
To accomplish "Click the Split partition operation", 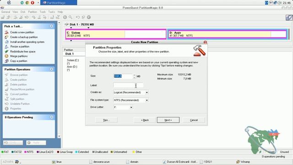I will [x=17, y=99].
